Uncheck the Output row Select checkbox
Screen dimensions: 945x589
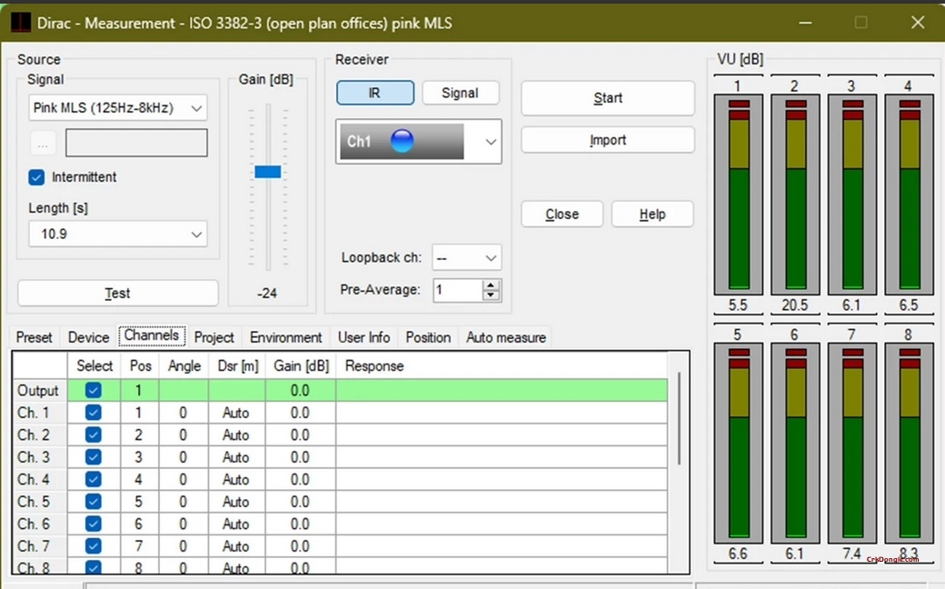pos(94,390)
